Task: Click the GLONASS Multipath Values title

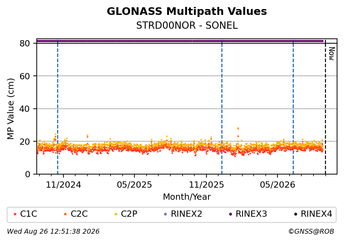Action: (x=187, y=11)
